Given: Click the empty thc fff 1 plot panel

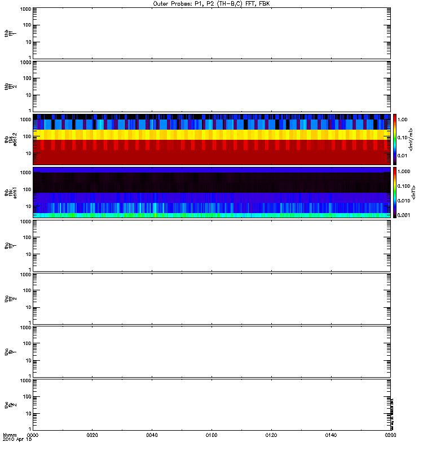Looking at the screenshot, I should pyautogui.click(x=211, y=245).
